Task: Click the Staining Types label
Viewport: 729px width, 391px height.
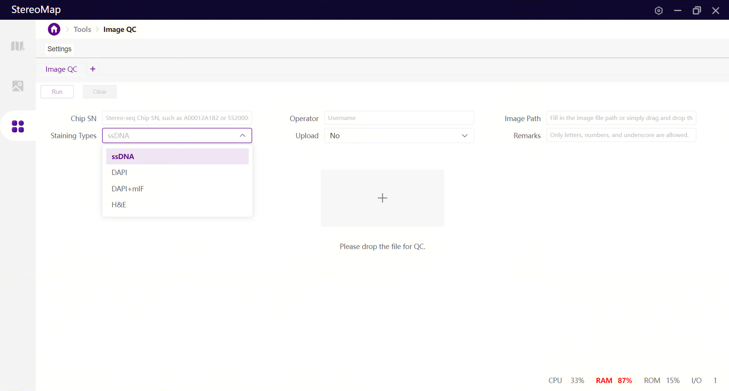Action: click(74, 136)
